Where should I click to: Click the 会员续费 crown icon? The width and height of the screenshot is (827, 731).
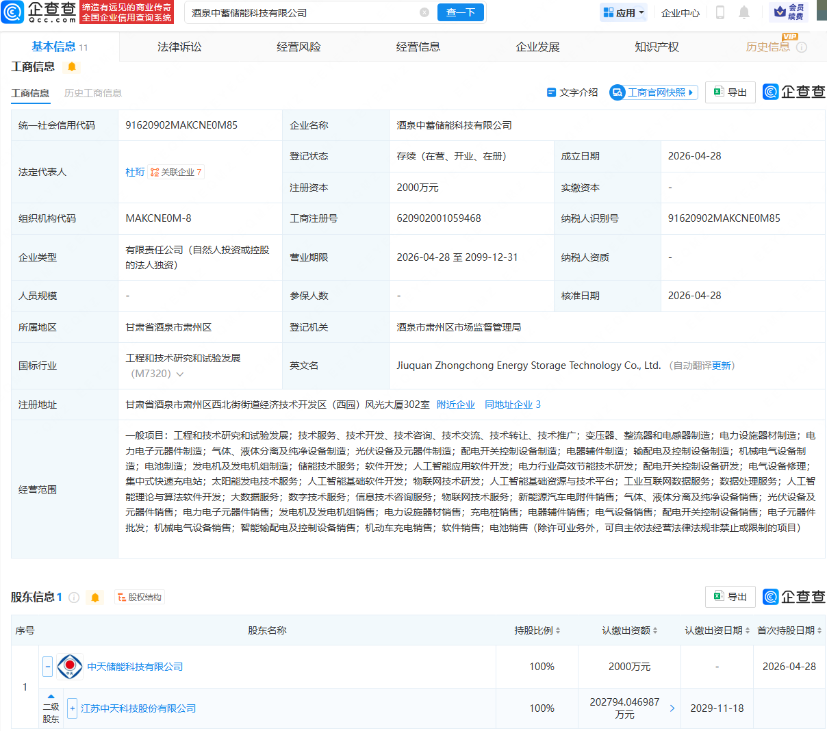point(789,12)
